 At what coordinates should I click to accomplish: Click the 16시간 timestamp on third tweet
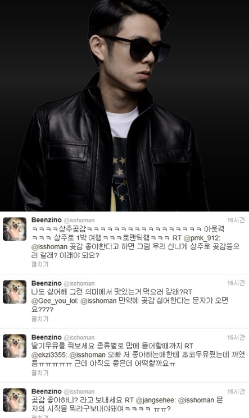tap(236, 337)
